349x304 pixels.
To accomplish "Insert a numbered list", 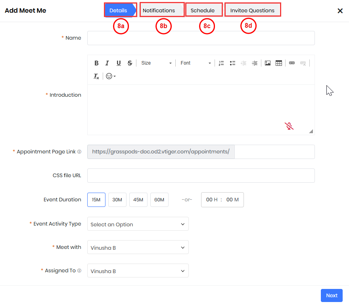I will coord(221,63).
